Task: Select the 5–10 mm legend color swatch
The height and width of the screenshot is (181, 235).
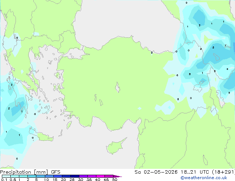Action: [x=41, y=176]
